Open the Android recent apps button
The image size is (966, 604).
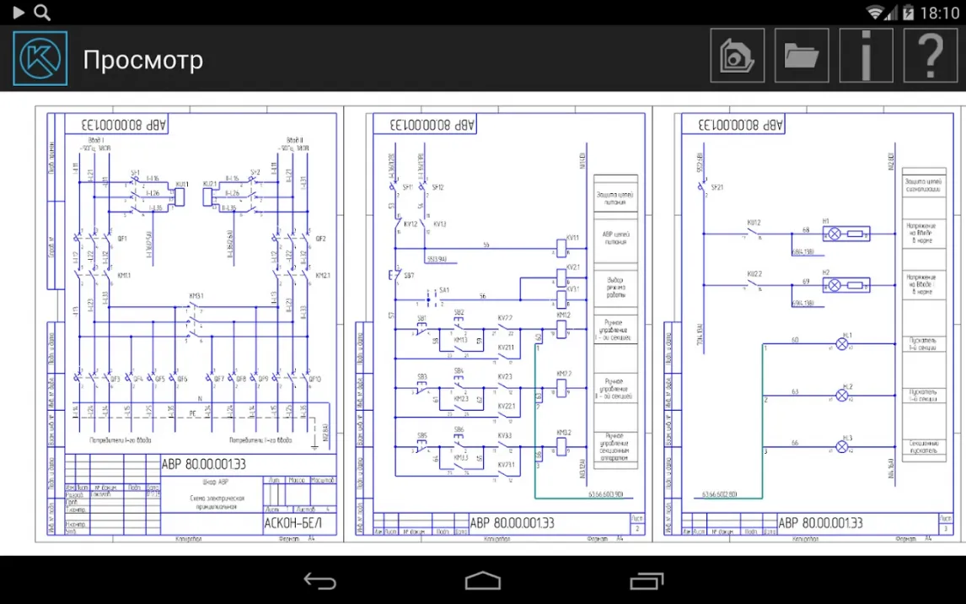click(646, 581)
